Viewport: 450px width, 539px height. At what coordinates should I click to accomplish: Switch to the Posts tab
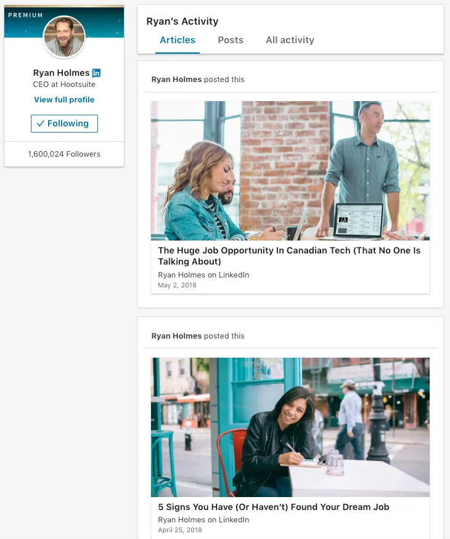pyautogui.click(x=231, y=40)
